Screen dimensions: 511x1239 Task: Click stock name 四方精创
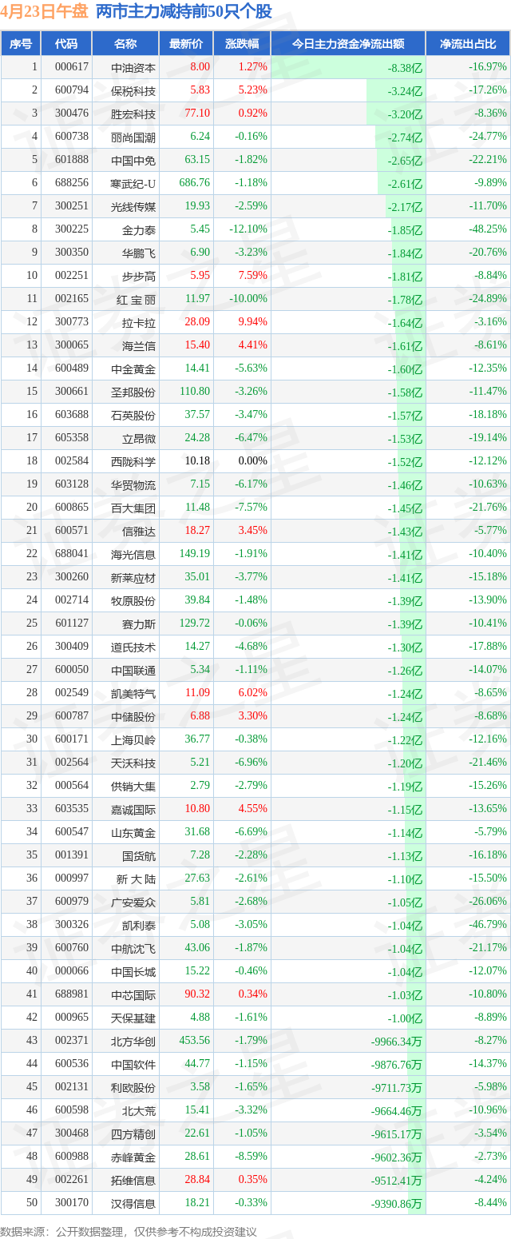133,1133
